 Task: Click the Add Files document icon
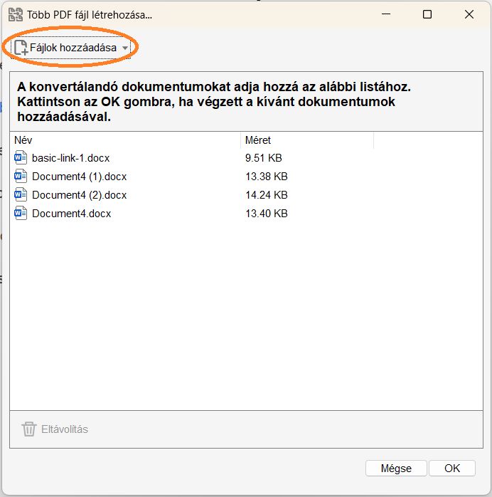(x=21, y=48)
